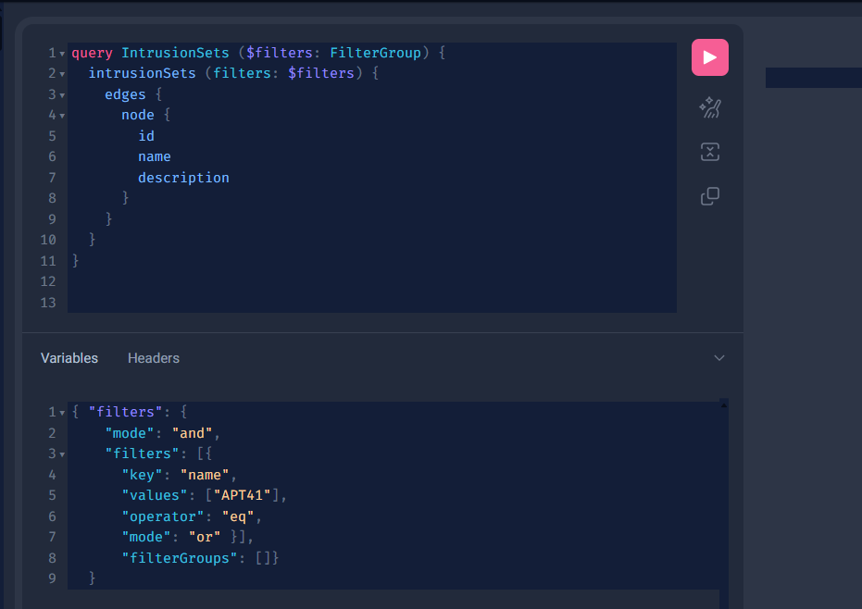
Task: Prettify the query using the broom icon
Action: point(709,107)
